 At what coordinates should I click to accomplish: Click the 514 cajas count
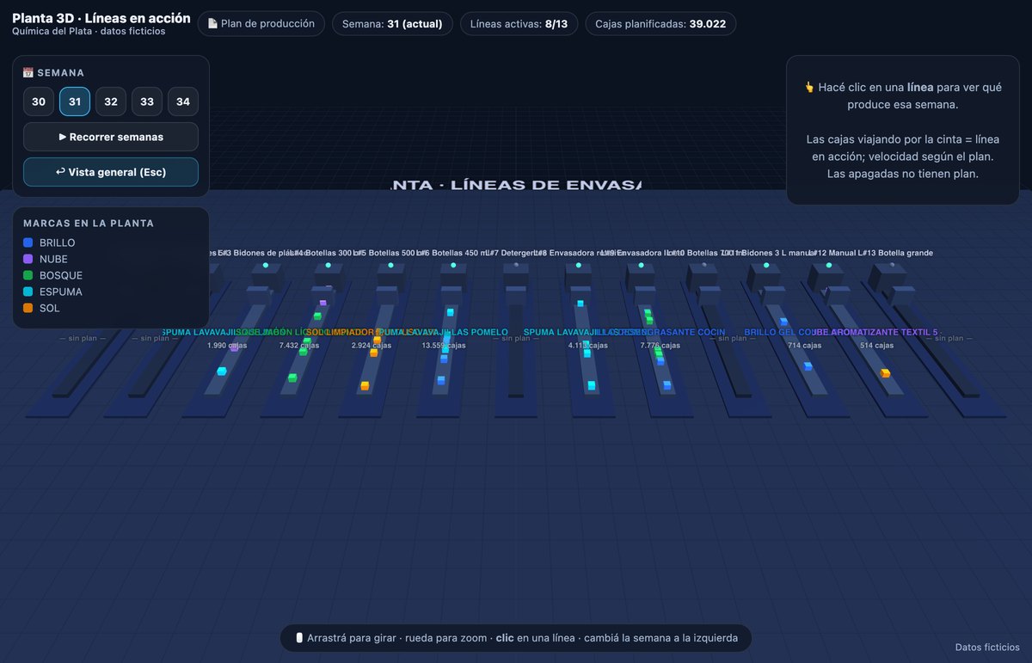point(877,346)
